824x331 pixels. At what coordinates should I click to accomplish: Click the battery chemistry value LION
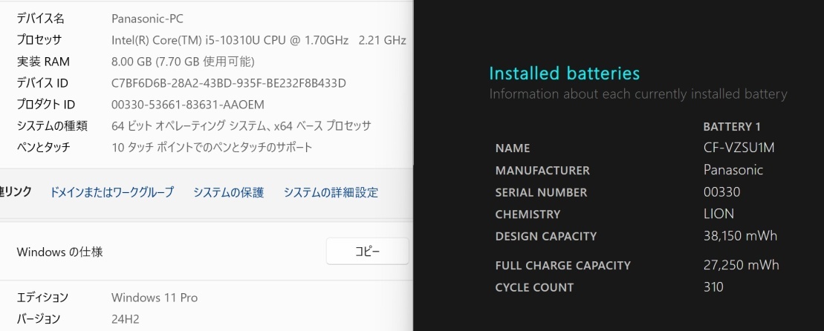[x=718, y=214]
